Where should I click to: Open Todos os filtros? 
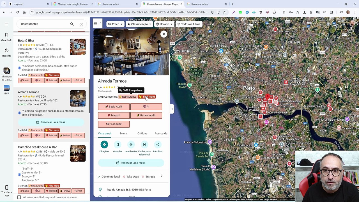[x=188, y=24]
